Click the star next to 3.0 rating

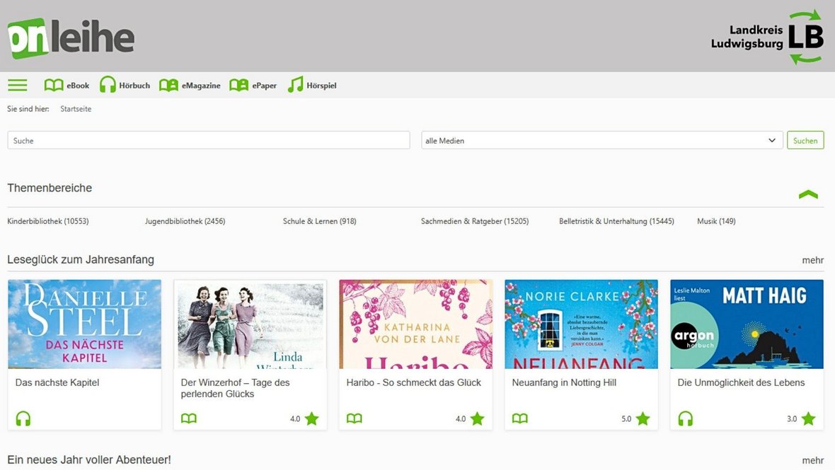click(x=808, y=418)
